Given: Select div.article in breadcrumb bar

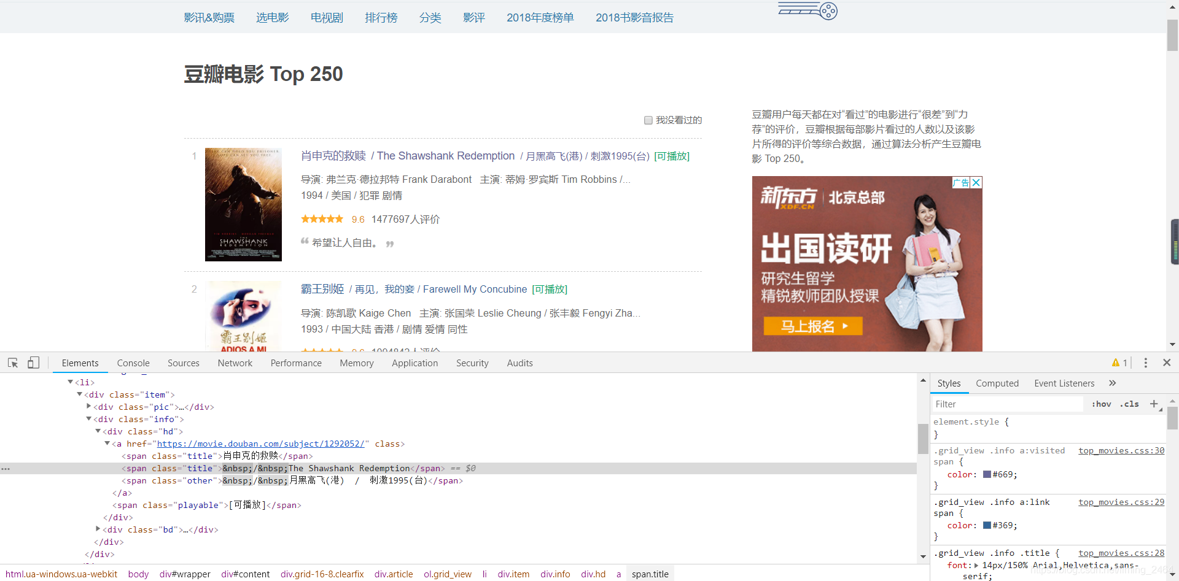Looking at the screenshot, I should (x=394, y=574).
